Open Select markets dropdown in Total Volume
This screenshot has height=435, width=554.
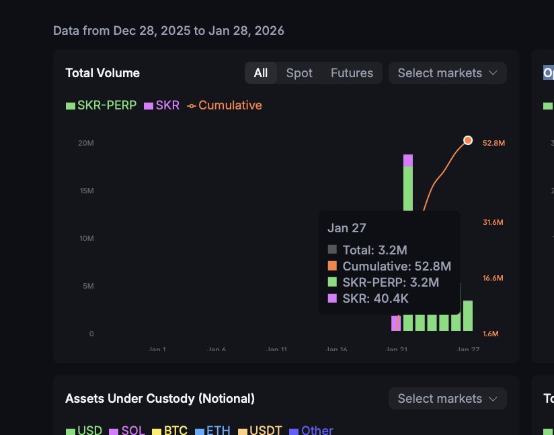click(440, 73)
